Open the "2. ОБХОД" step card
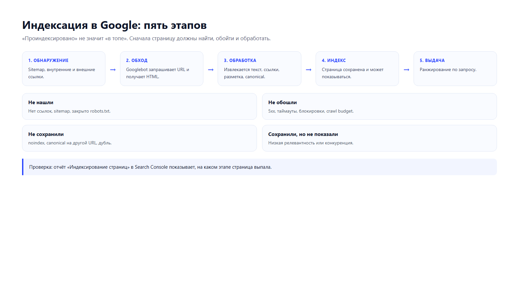This screenshot has width=519, height=292. tap(162, 68)
